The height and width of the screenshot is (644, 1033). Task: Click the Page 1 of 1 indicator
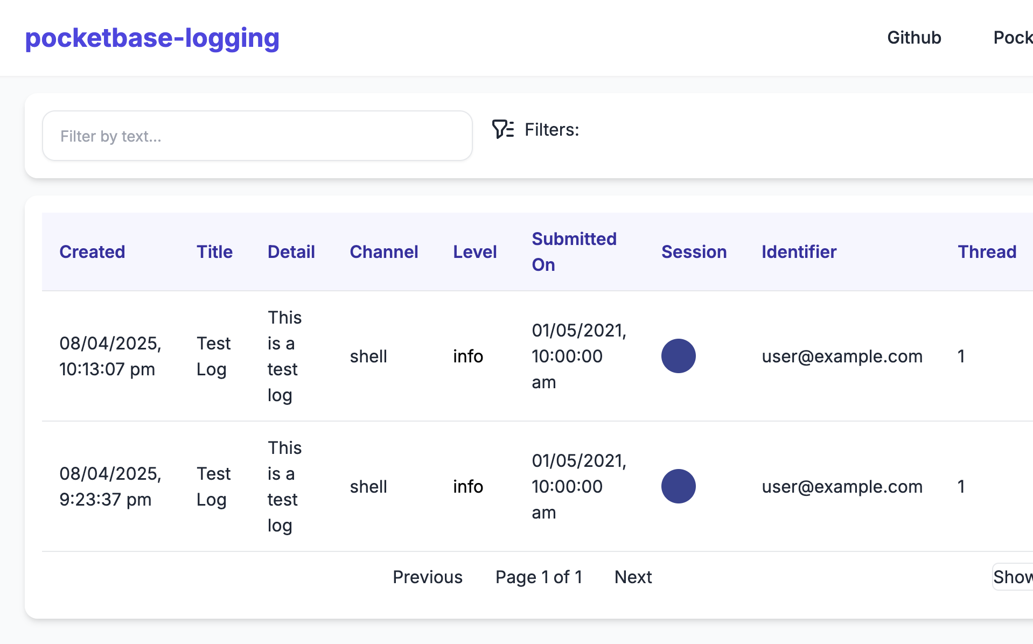(539, 577)
